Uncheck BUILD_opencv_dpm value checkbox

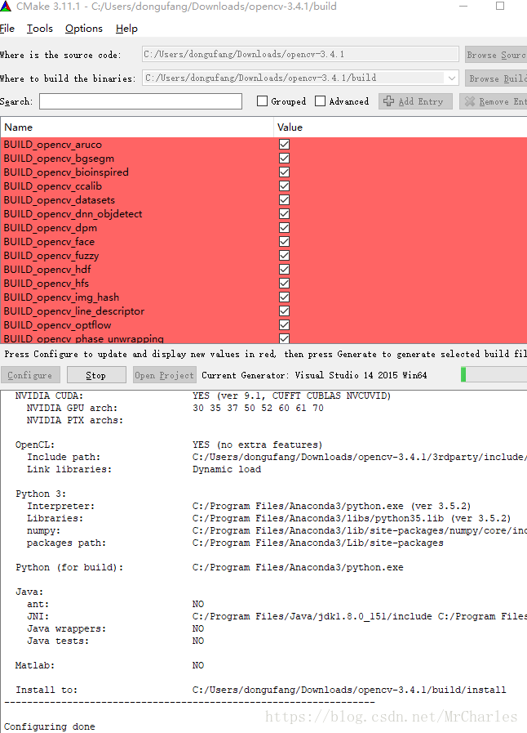(284, 228)
